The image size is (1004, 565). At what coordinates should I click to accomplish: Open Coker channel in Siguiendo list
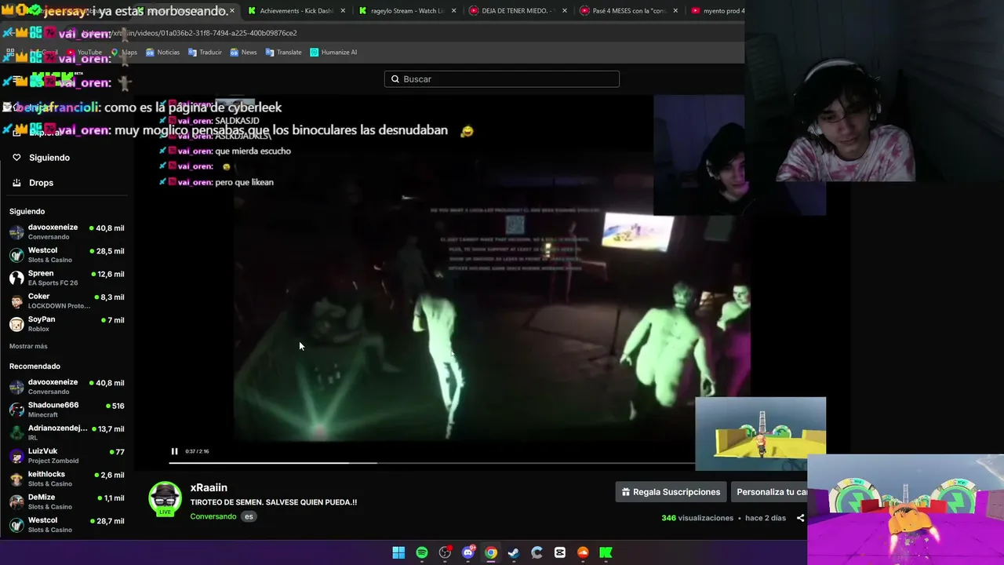click(67, 301)
